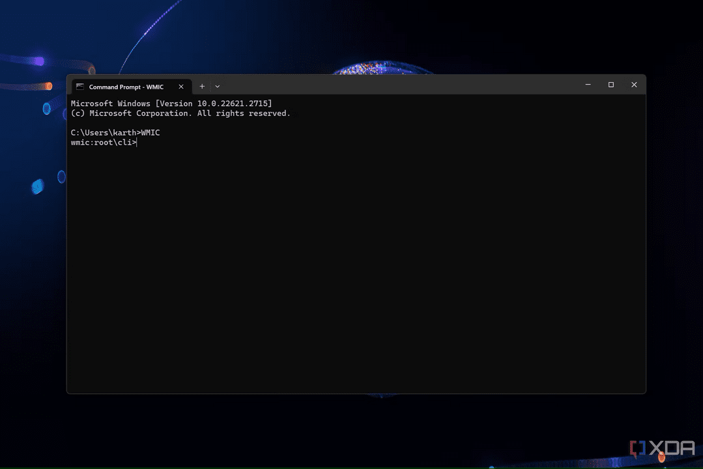This screenshot has width=703, height=469.
Task: Click the Microsoft Windows version line
Action: (x=171, y=104)
